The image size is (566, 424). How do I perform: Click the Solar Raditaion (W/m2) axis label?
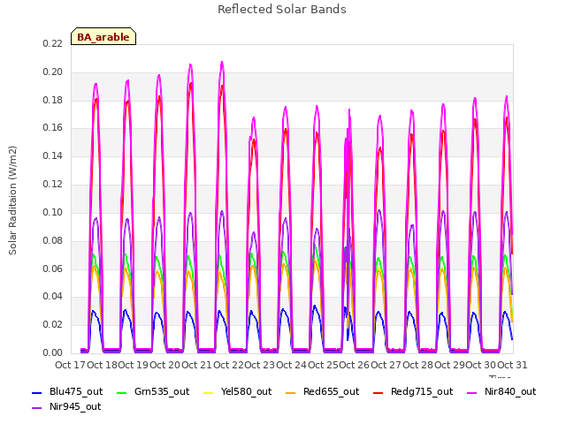click(x=12, y=201)
